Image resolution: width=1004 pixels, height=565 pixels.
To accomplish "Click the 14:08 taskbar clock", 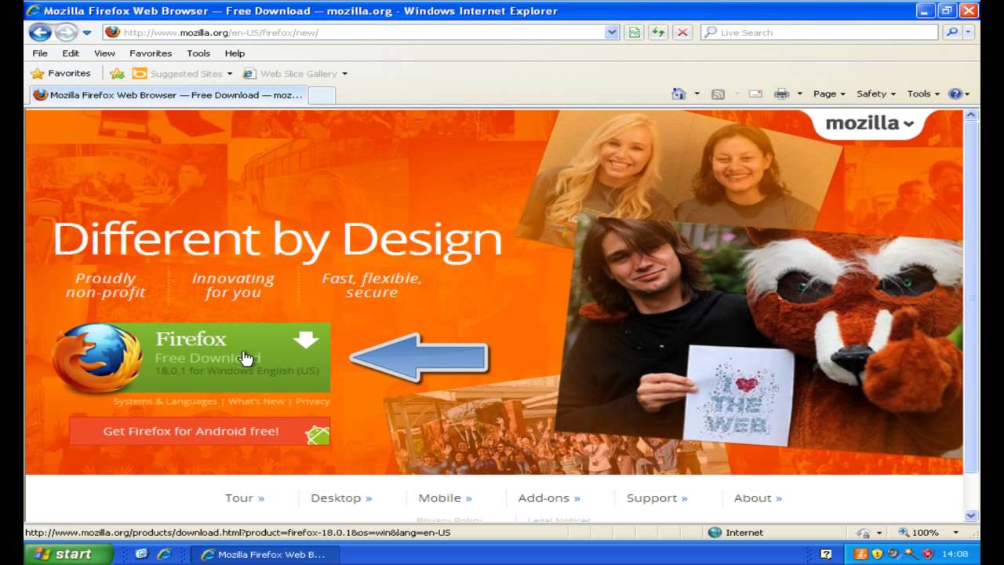I will click(955, 554).
